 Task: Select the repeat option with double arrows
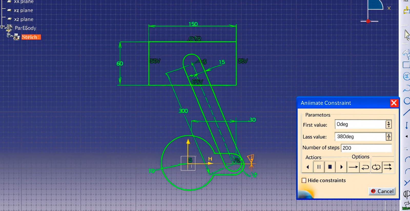[x=388, y=167]
